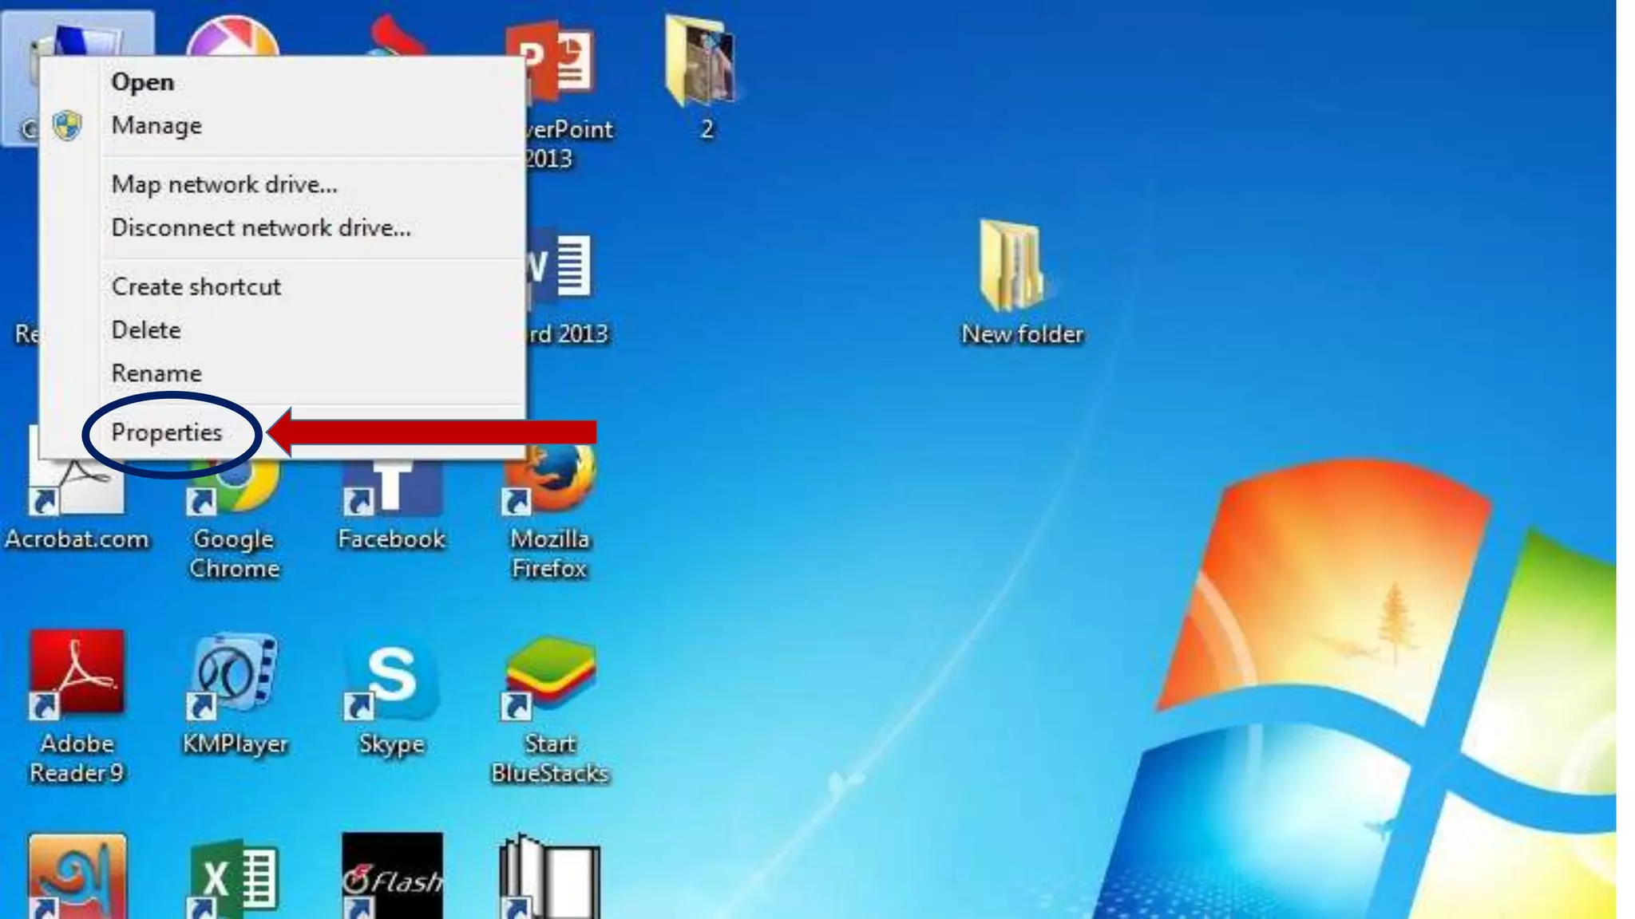Open the Flash shortcut icon
The image size is (1635, 919).
pyautogui.click(x=392, y=878)
